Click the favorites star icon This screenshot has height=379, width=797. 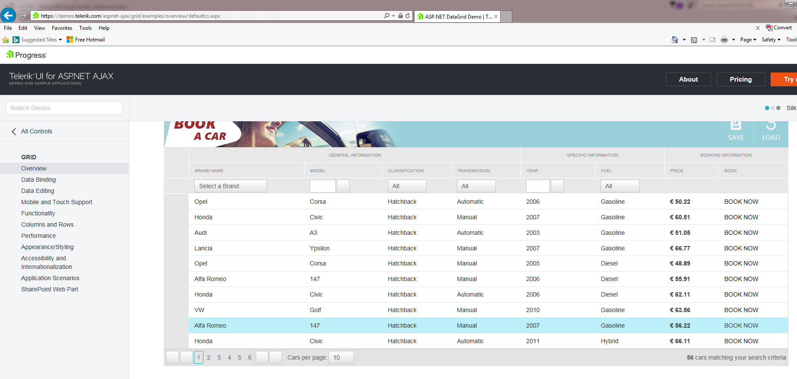coord(6,40)
